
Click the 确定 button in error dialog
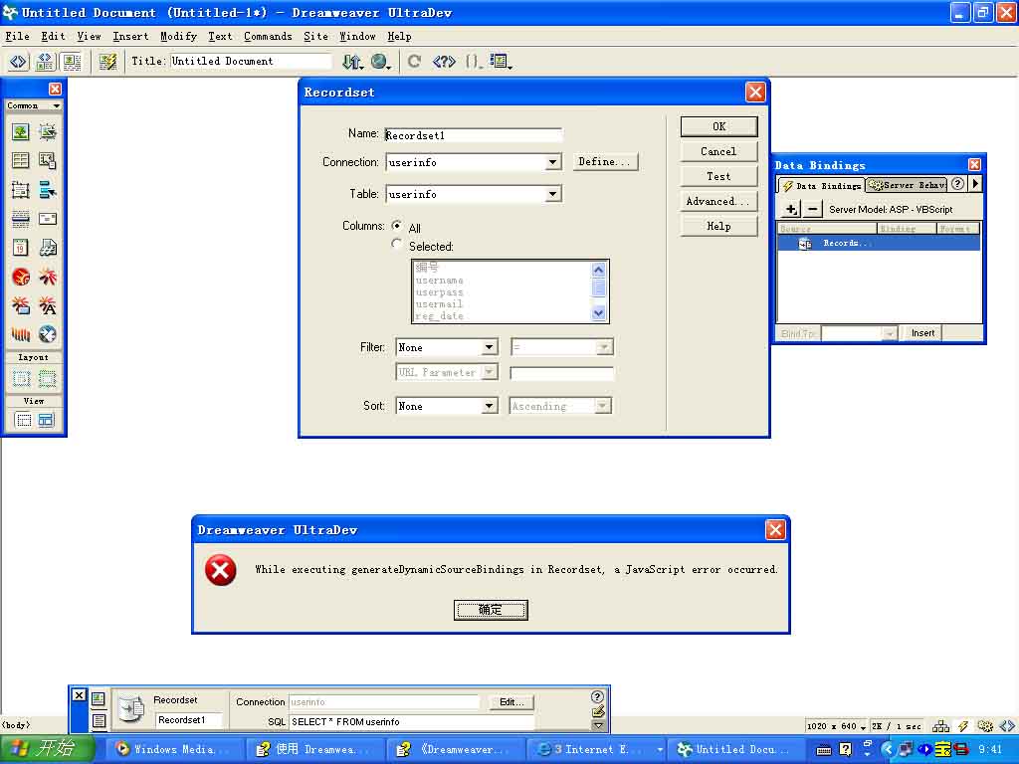[491, 610]
